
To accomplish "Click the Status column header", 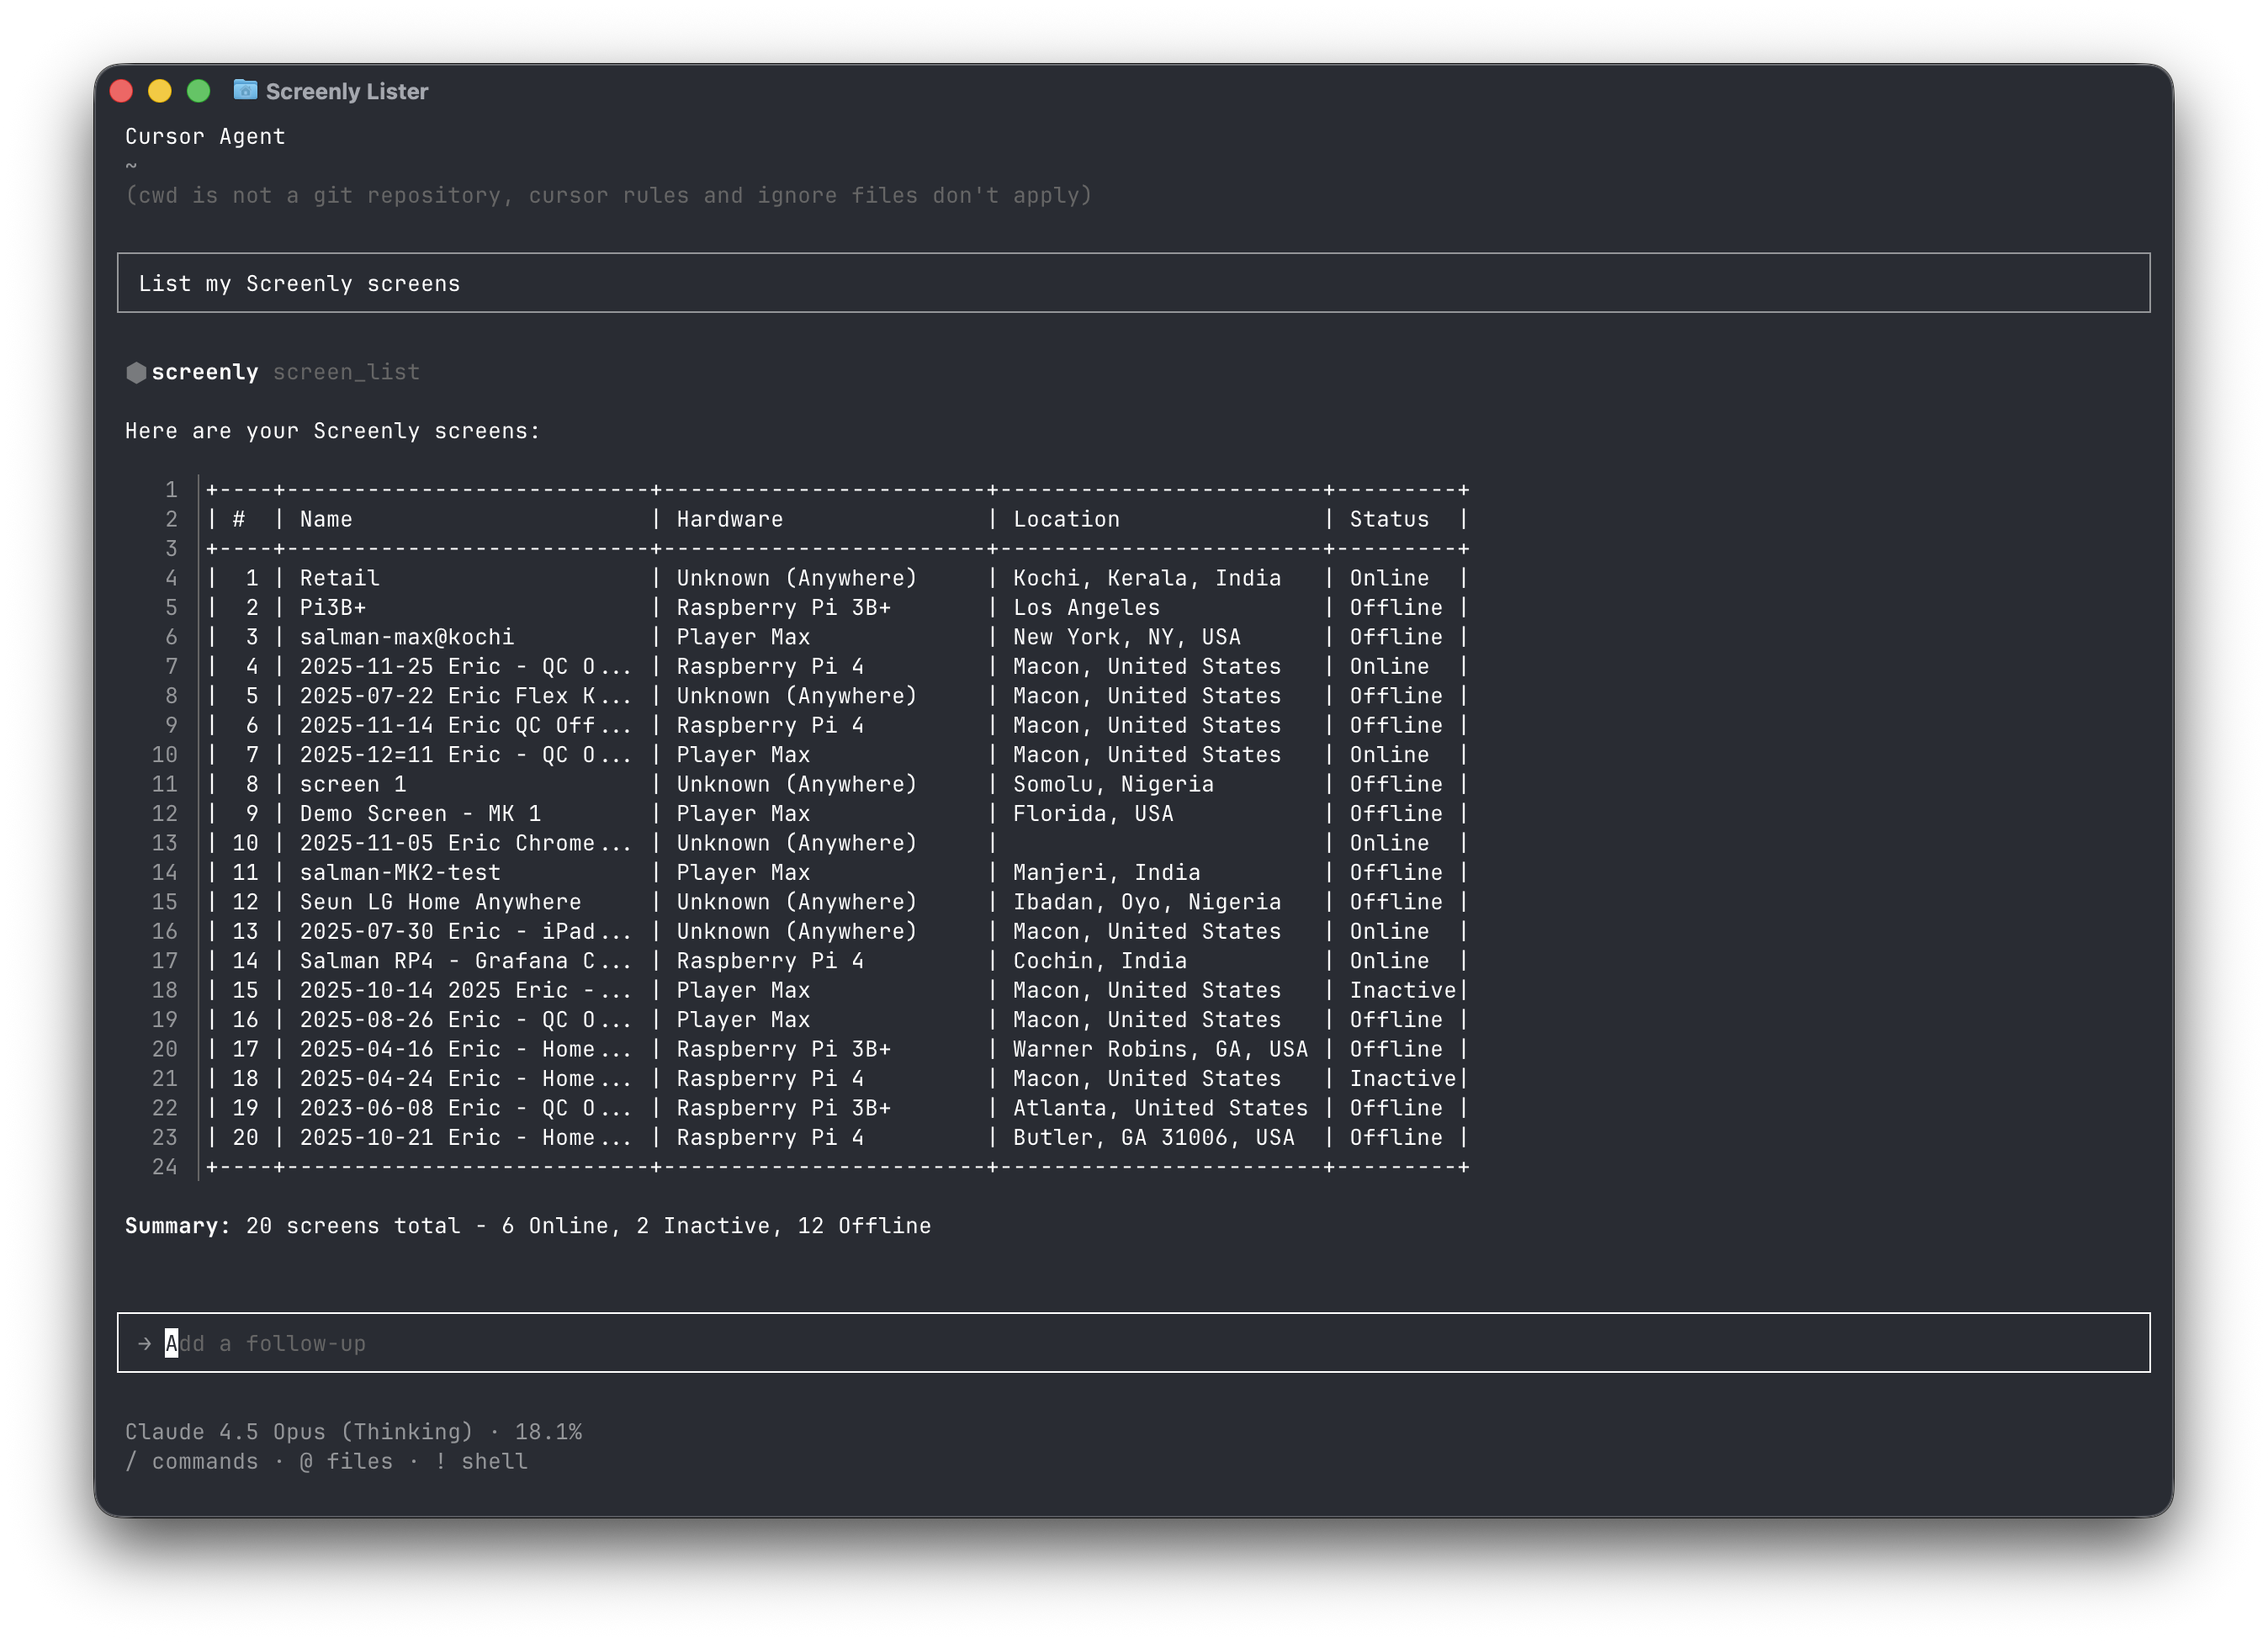I will coord(1389,519).
